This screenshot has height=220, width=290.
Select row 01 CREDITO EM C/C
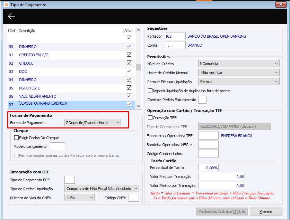(x=71, y=55)
